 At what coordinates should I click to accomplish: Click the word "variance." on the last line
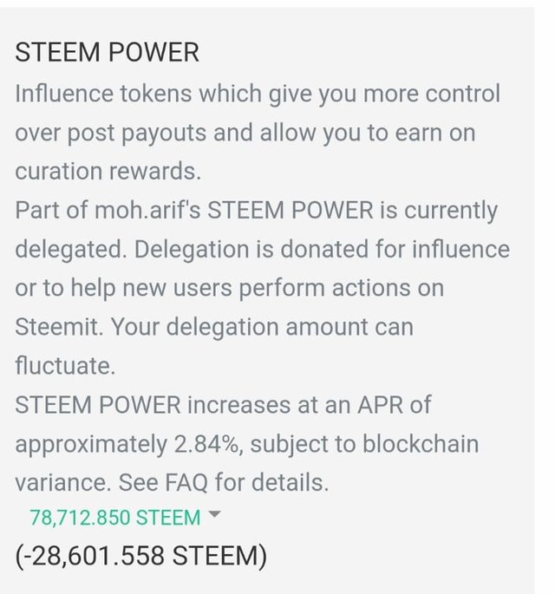(x=55, y=483)
